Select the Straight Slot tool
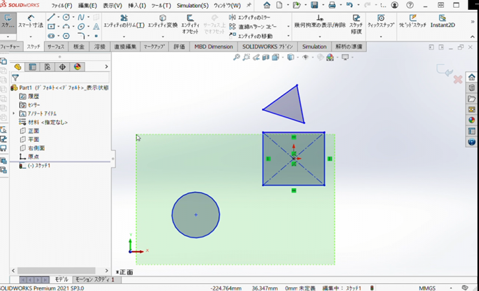 (51, 36)
